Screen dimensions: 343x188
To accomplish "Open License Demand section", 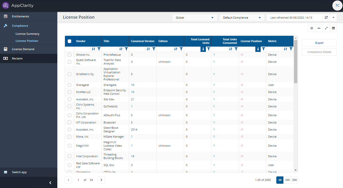I will click(x=29, y=49).
